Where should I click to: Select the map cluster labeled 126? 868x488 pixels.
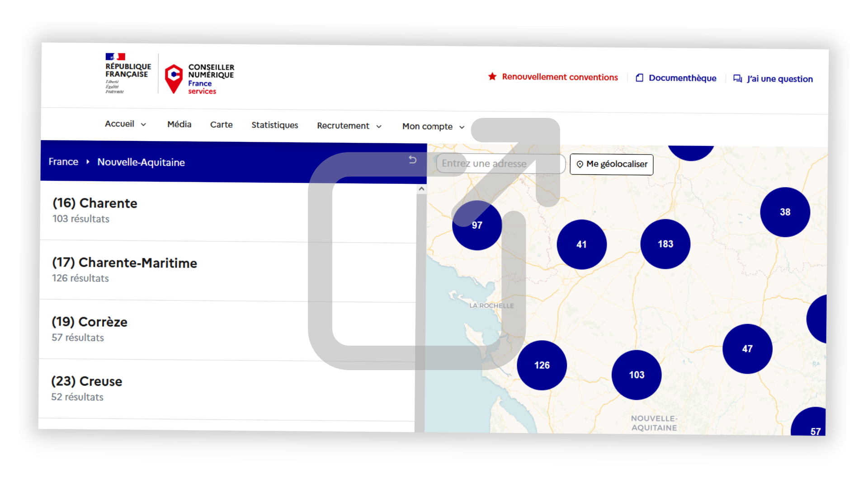click(x=542, y=365)
